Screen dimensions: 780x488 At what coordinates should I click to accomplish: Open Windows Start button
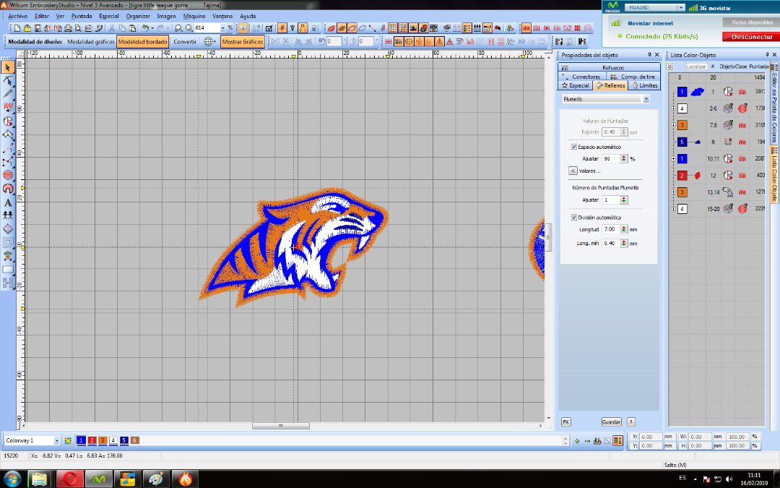[x=12, y=479]
